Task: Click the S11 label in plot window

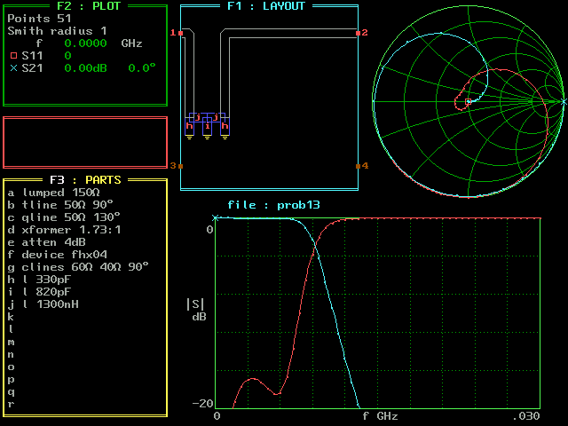Action: pos(32,56)
